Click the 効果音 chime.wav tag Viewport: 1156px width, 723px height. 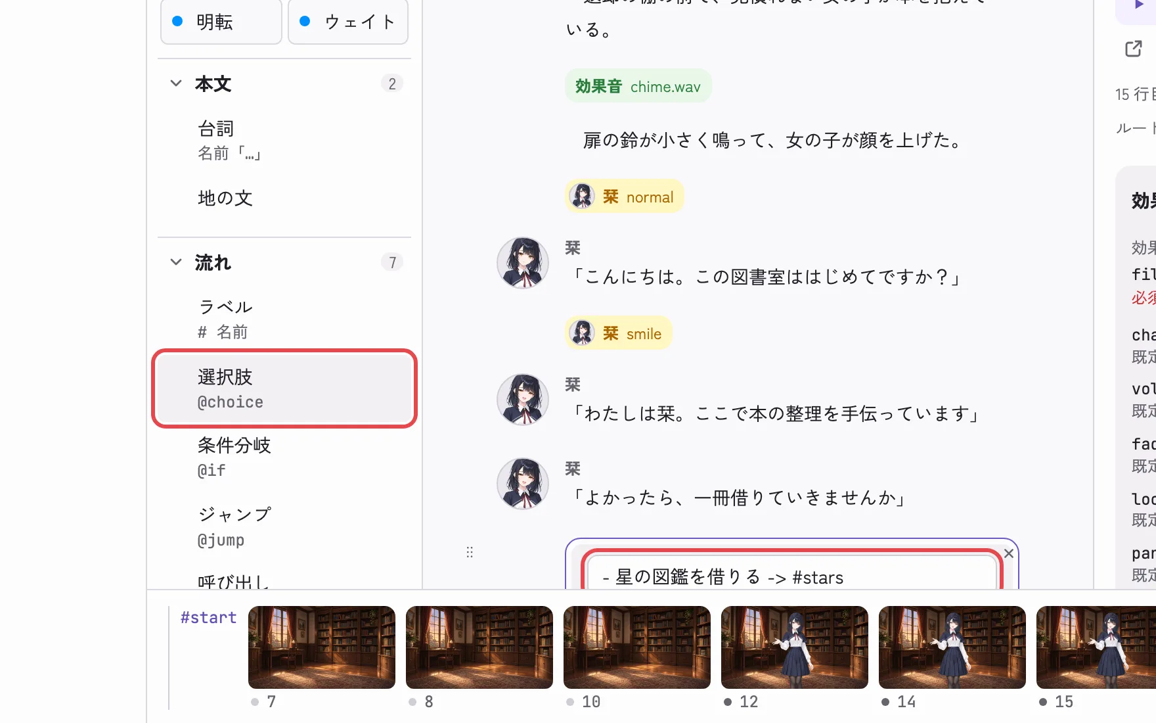click(x=638, y=86)
